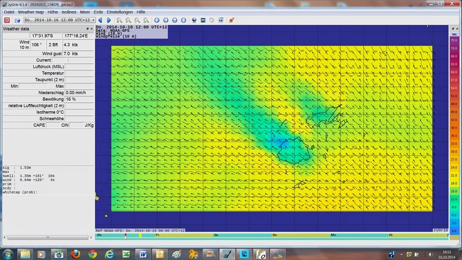Launch Google Chrome from the taskbar
This screenshot has width=462, height=260.
pyautogui.click(x=92, y=254)
